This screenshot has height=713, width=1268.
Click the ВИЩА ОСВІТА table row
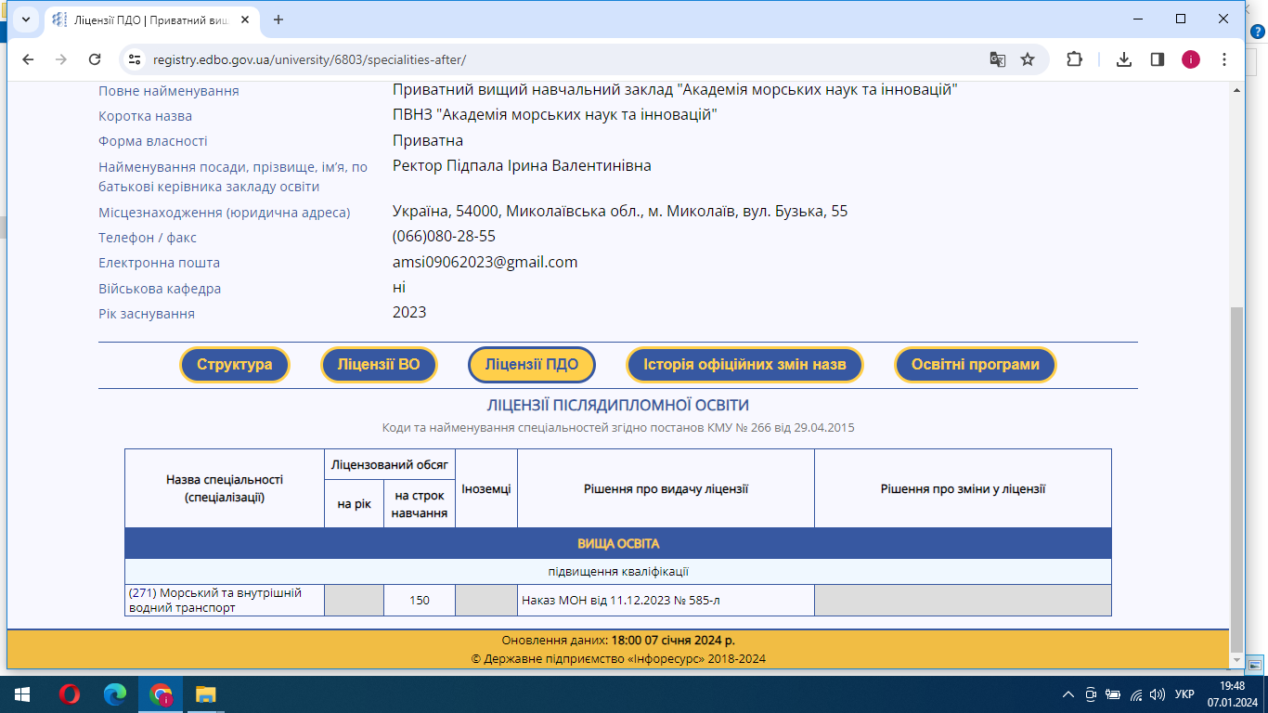point(618,543)
